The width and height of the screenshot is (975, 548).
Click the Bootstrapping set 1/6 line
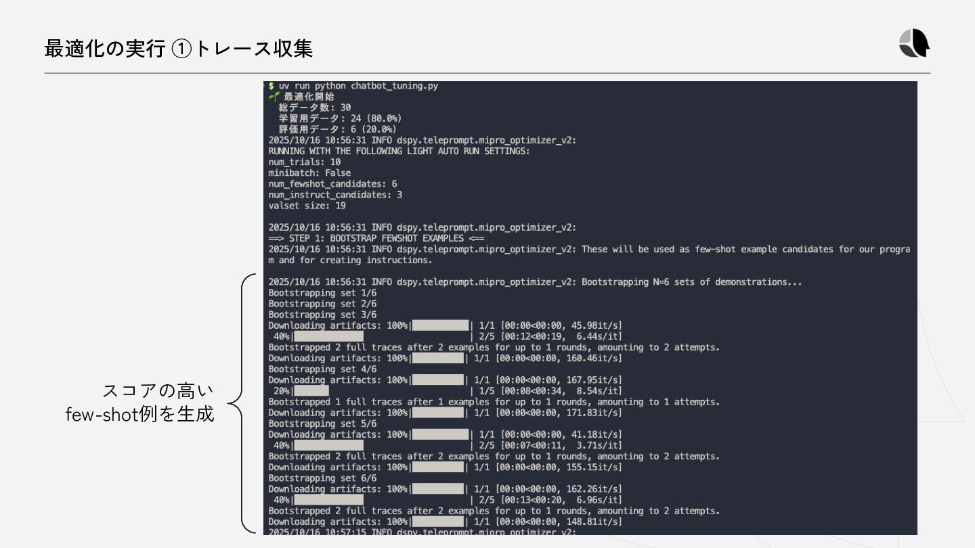coord(322,292)
